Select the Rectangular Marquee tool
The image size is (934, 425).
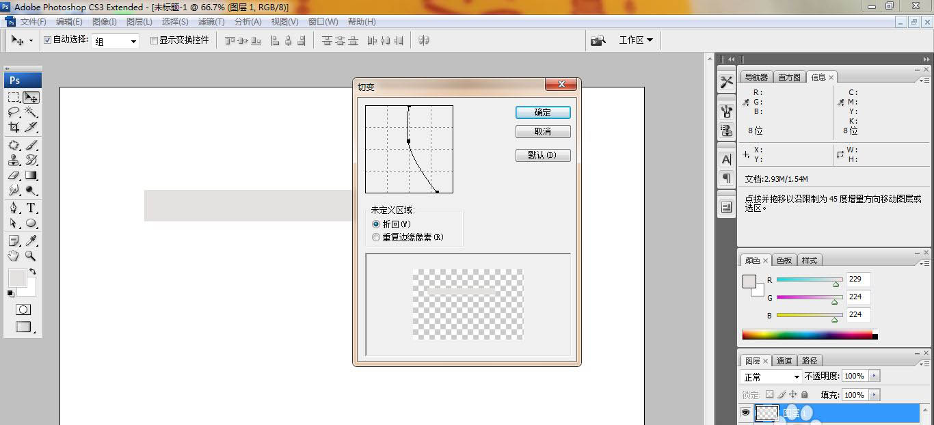click(x=14, y=97)
